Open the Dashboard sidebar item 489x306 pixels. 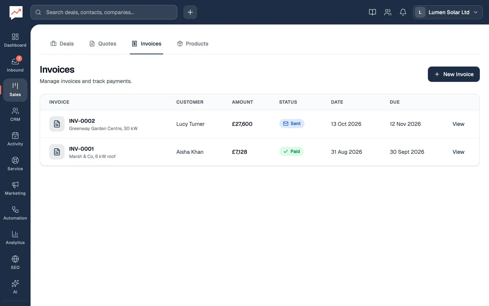(15, 40)
